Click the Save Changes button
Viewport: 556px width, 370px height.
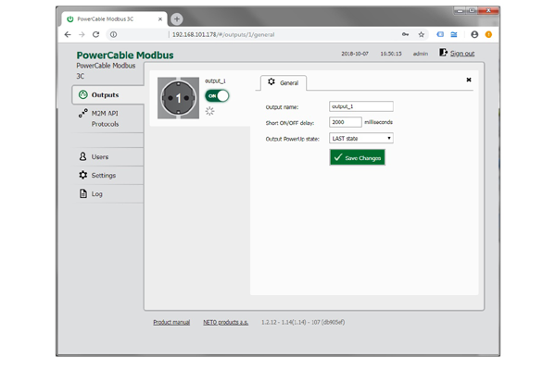pyautogui.click(x=358, y=157)
